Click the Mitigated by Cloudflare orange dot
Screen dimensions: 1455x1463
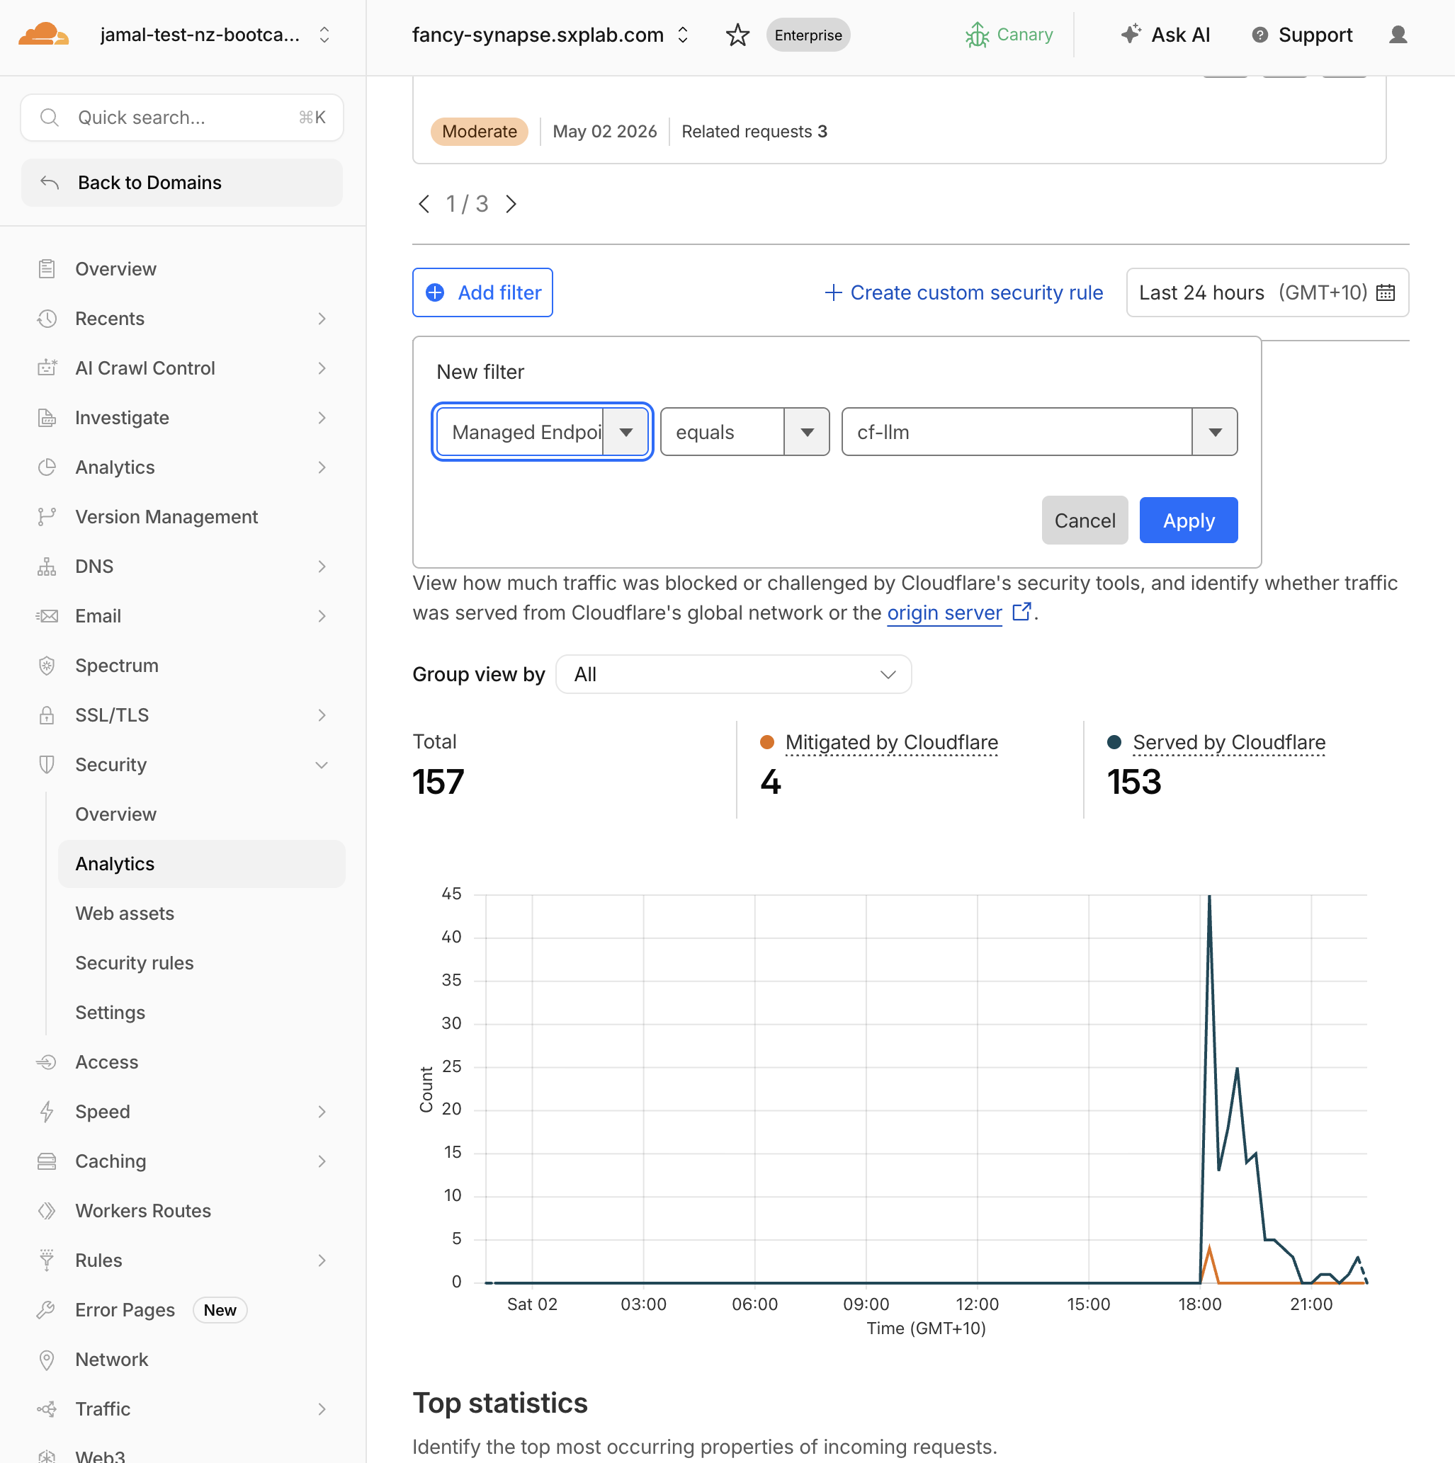[x=766, y=742]
